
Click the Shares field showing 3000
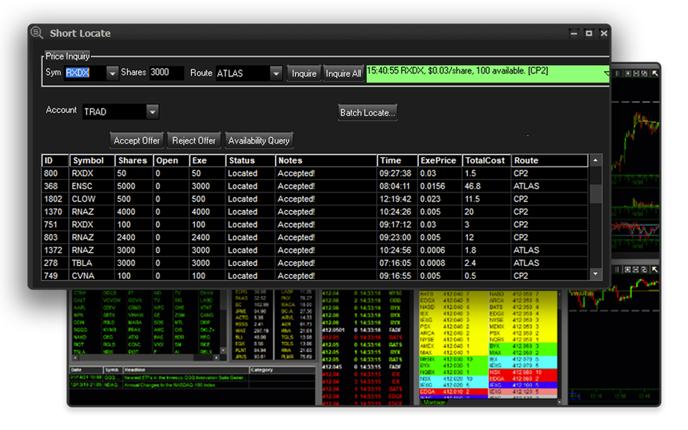pyautogui.click(x=167, y=73)
